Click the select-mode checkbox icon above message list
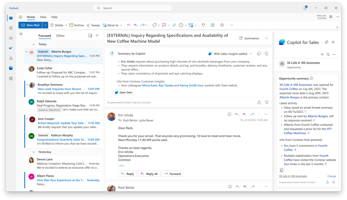Image resolution: width=347 pixels, height=200 pixels. pyautogui.click(x=90, y=36)
